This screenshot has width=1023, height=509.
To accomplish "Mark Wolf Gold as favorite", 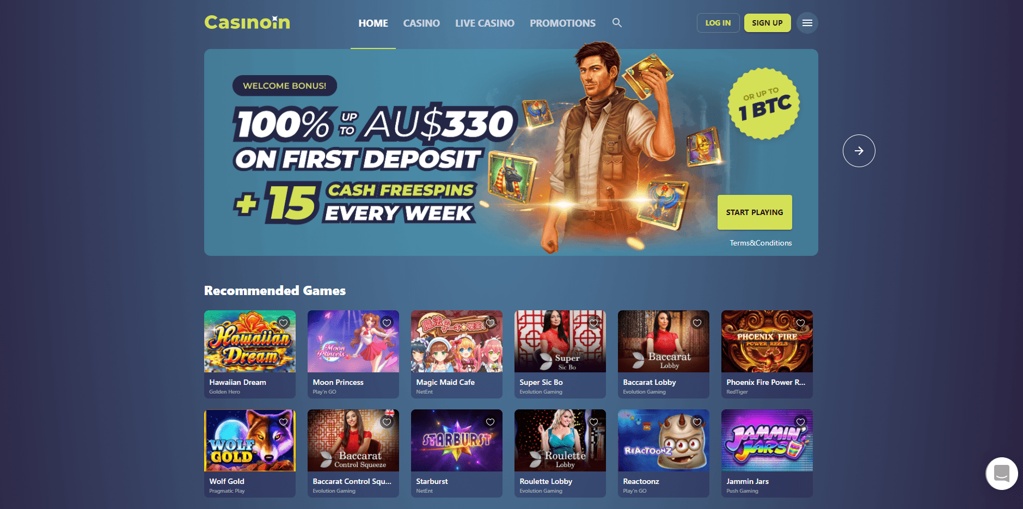I will tap(283, 422).
